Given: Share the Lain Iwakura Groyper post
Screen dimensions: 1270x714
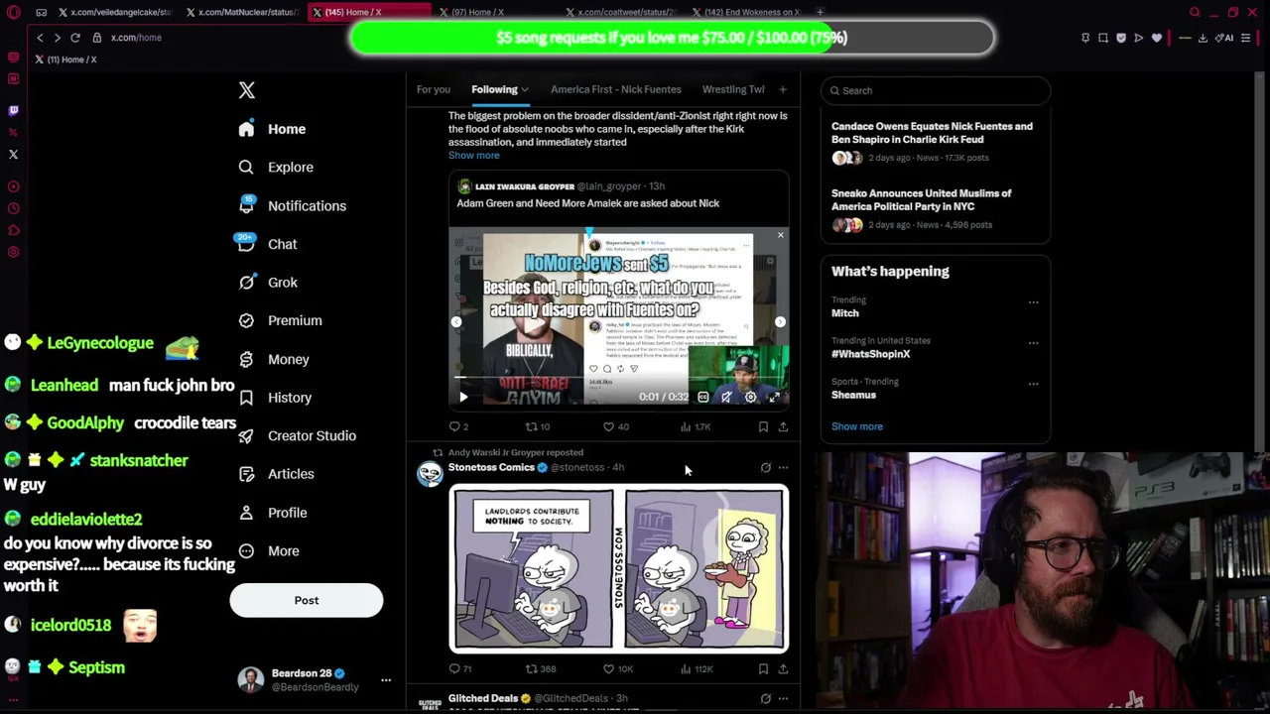Looking at the screenshot, I should pos(783,427).
